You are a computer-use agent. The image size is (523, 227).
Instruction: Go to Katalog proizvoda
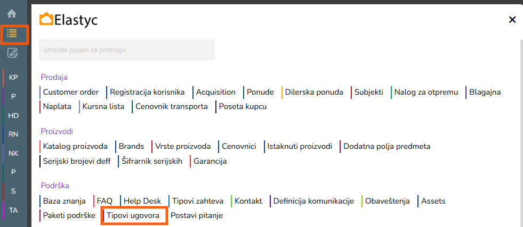click(x=75, y=146)
